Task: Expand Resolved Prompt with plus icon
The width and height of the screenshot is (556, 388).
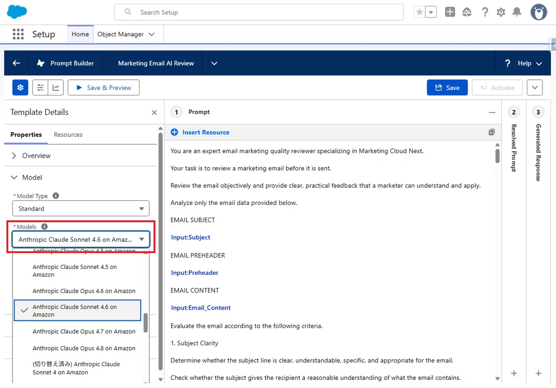Action: click(x=514, y=373)
